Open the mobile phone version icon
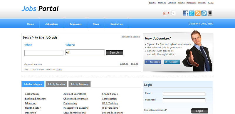 (210, 13)
